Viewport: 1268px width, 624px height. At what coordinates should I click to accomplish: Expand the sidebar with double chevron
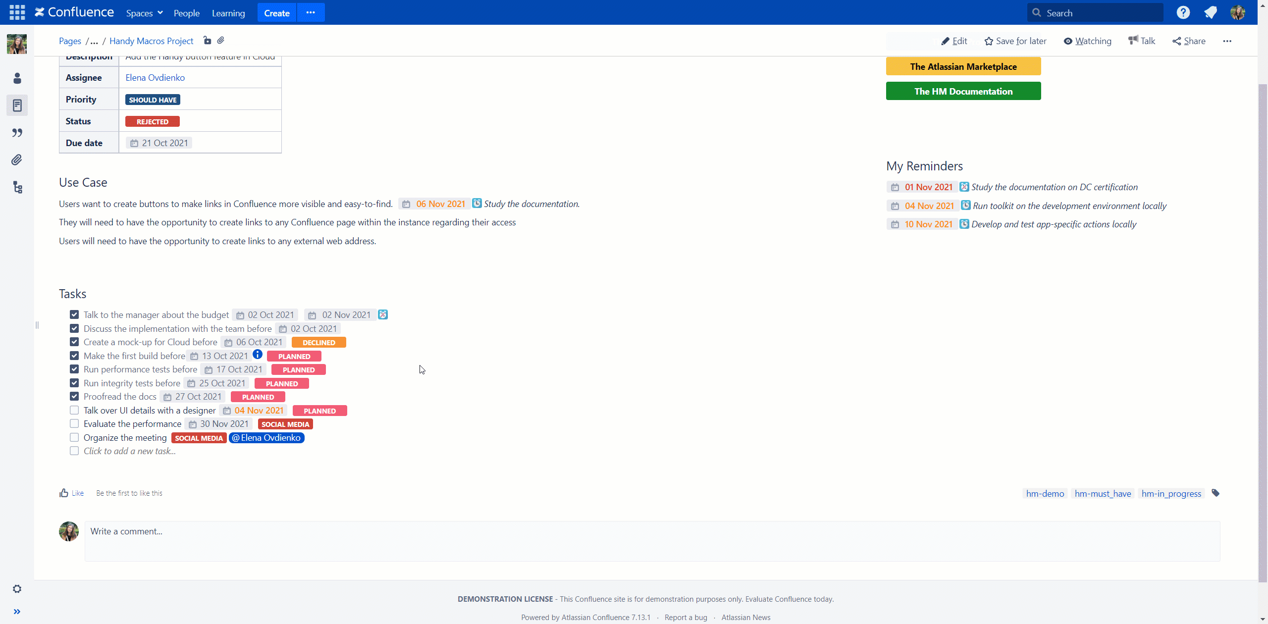[17, 612]
